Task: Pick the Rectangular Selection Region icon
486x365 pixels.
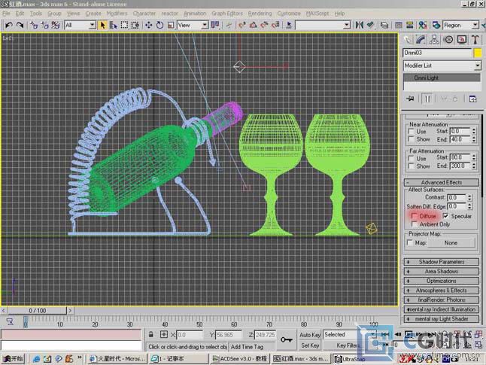Action: click(x=124, y=25)
